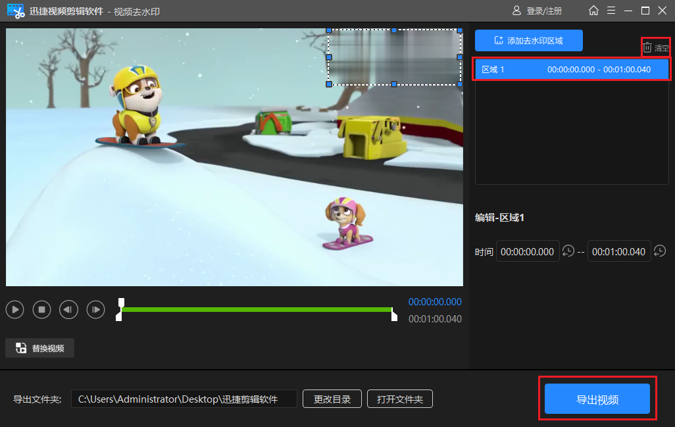The width and height of the screenshot is (675, 427).
Task: Set start time to current position clock icon
Action: tap(568, 251)
